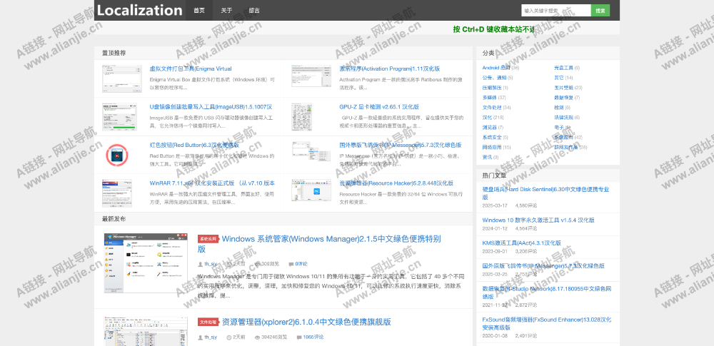Open the sidebar 系统应用 (42) category
The width and height of the screenshot is (714, 346).
click(564, 137)
